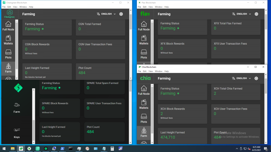
Task: Open settings gear in the Flax window
Action: click(256, 14)
